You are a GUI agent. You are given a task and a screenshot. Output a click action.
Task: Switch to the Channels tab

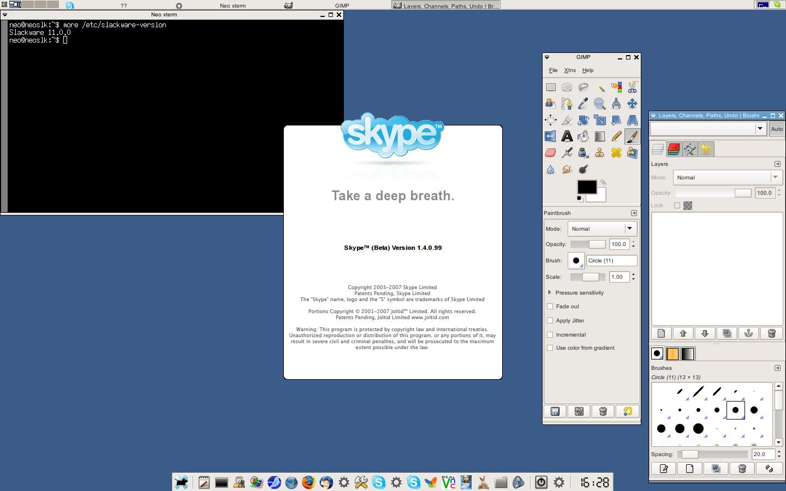click(x=674, y=149)
